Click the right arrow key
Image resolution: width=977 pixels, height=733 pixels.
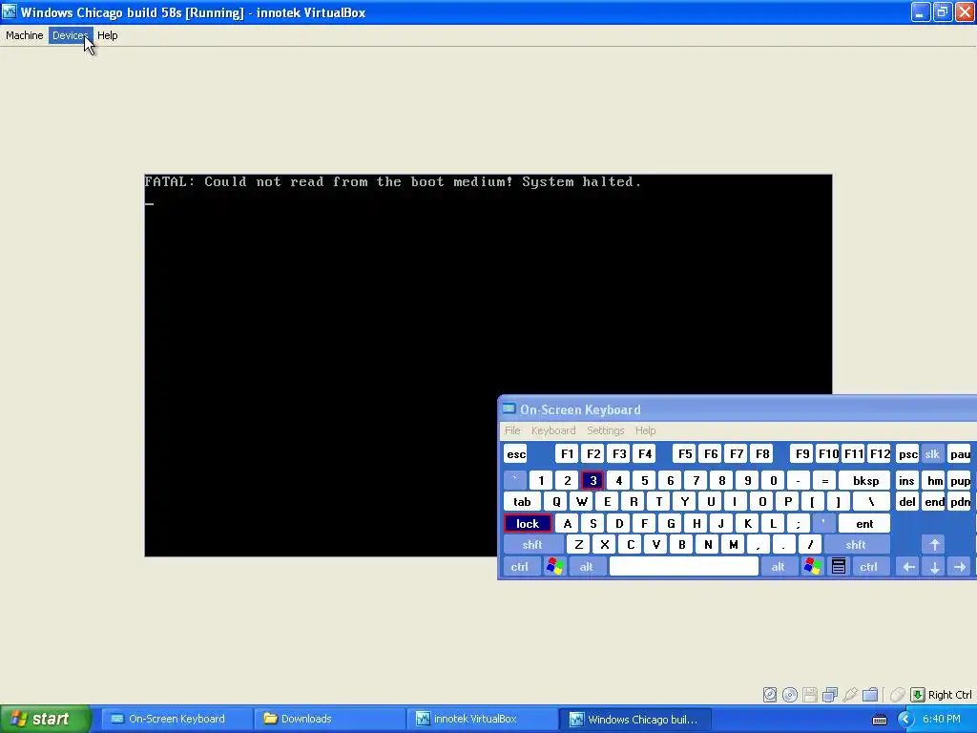pyautogui.click(x=960, y=567)
